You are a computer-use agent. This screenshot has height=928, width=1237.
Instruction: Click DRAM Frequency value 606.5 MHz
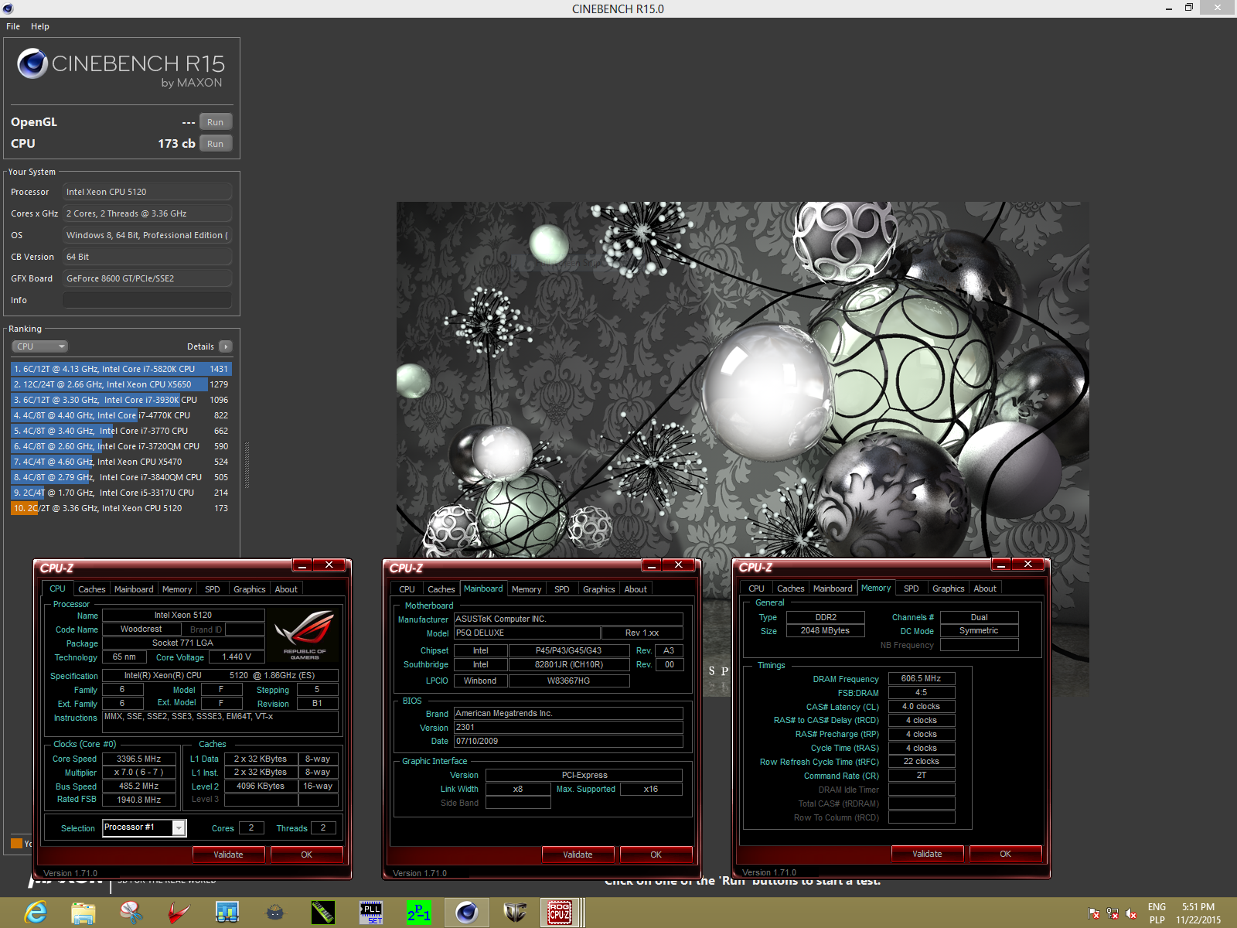coord(922,678)
